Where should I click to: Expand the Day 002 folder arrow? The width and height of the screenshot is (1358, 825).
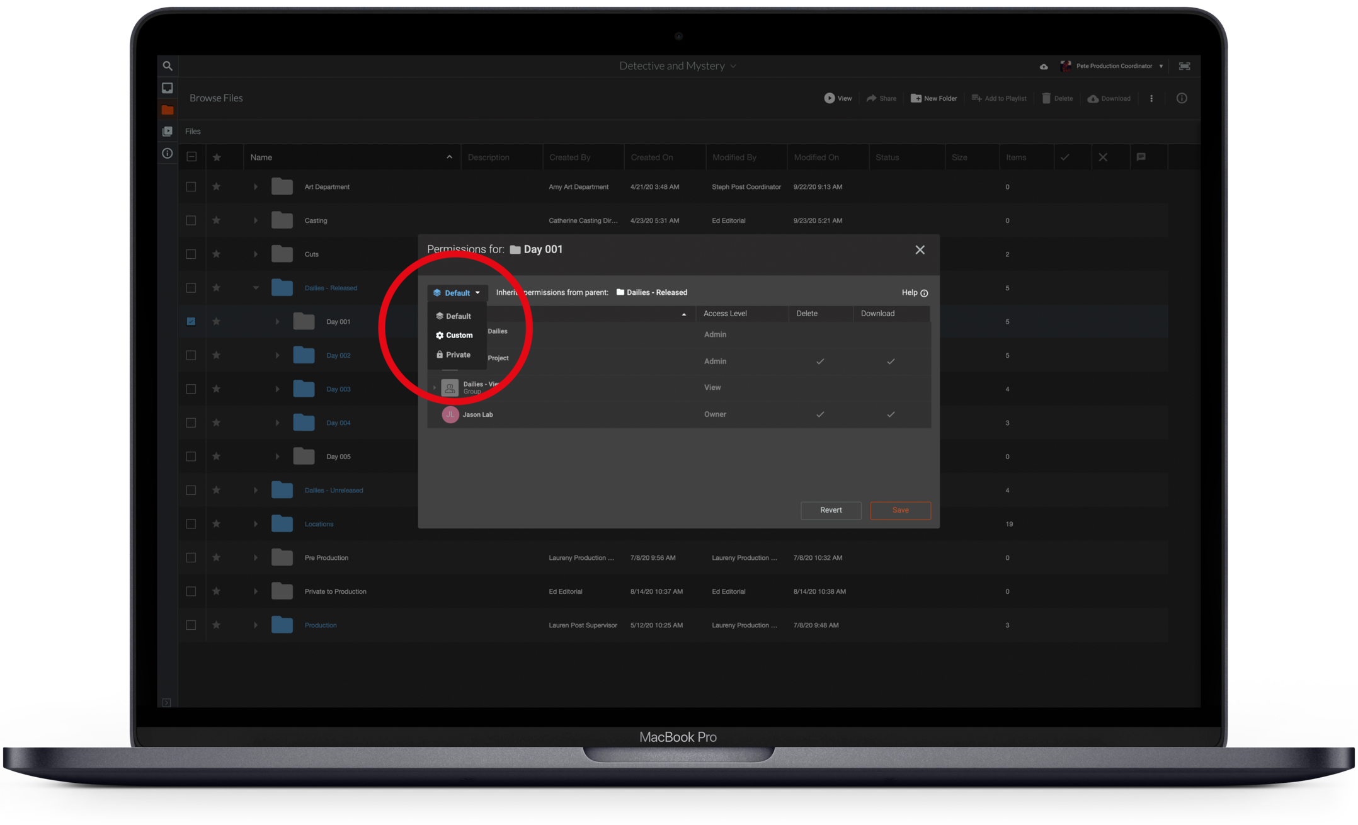tap(277, 356)
